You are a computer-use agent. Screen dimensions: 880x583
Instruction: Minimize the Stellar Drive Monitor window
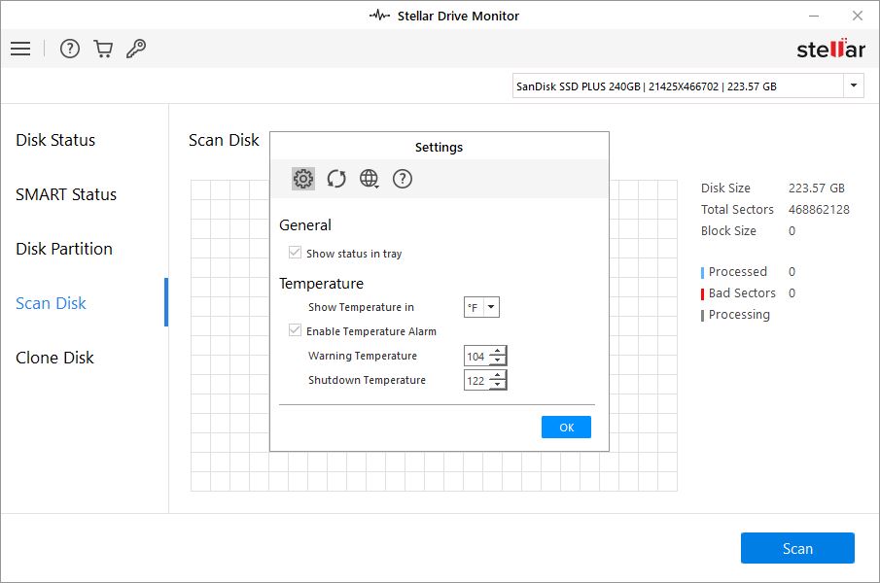pyautogui.click(x=814, y=16)
